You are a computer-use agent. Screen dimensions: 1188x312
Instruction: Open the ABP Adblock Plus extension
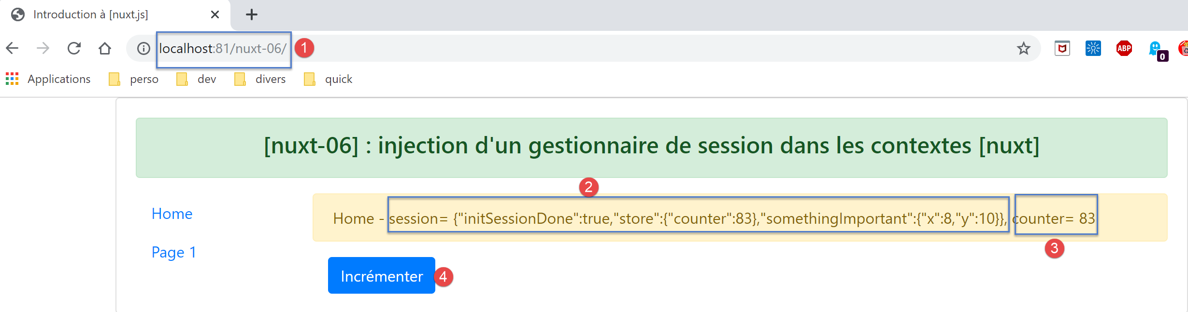coord(1124,49)
